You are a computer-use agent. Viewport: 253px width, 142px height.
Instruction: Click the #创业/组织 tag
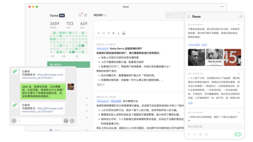pyautogui.click(x=116, y=101)
